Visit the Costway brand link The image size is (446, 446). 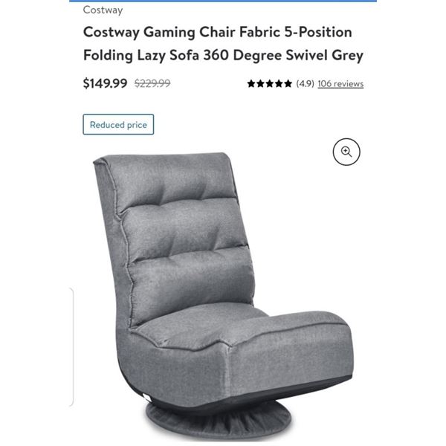(x=103, y=10)
